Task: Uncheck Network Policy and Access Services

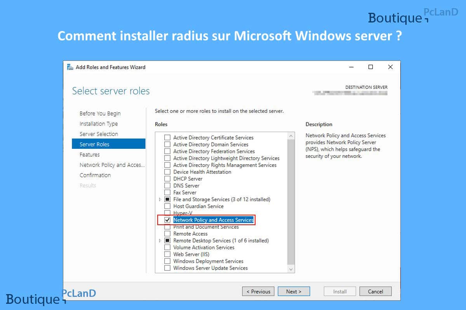Action: point(167,220)
